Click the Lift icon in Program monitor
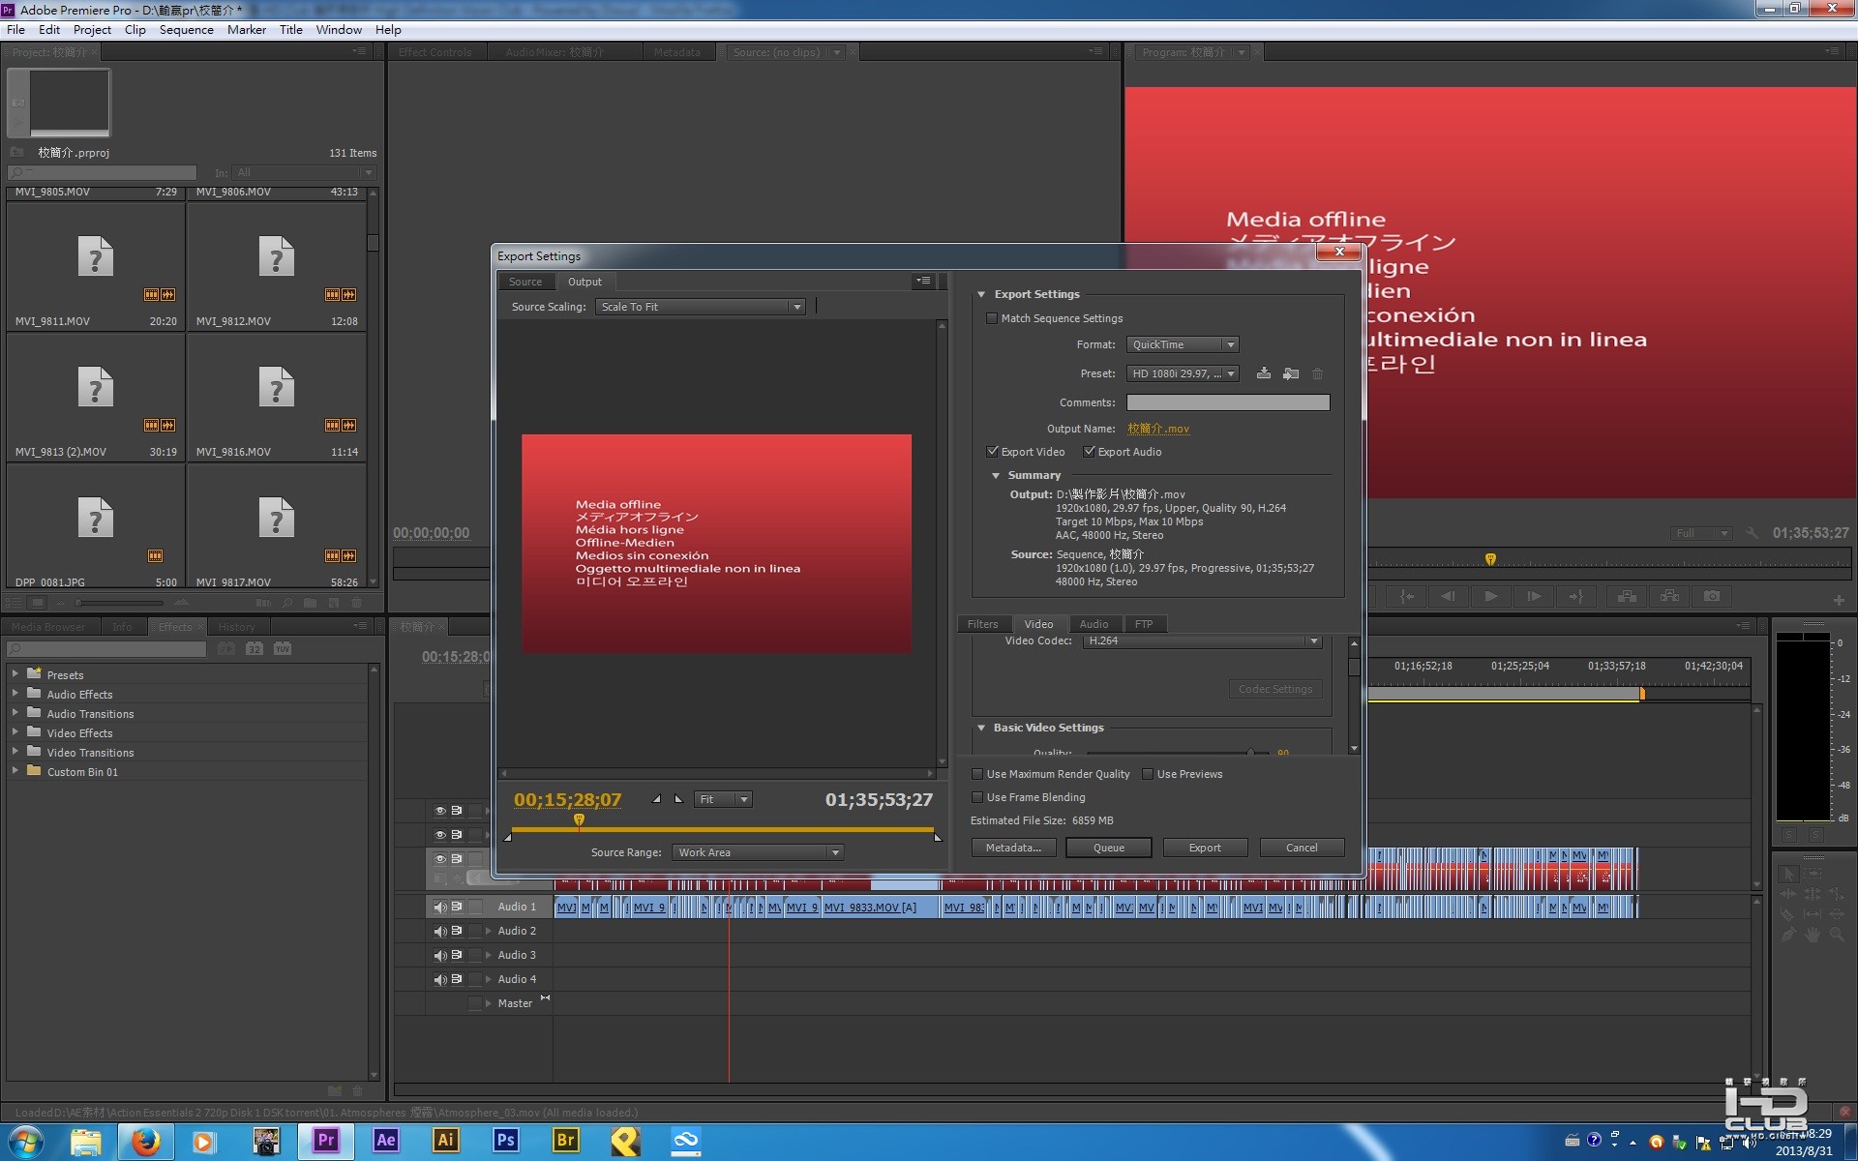Viewport: 1858px width, 1161px height. 1627,596
